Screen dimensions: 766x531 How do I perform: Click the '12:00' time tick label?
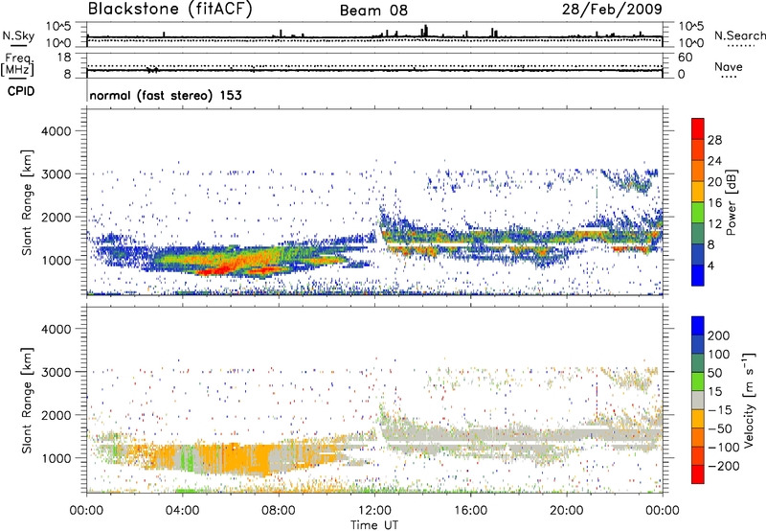click(374, 511)
